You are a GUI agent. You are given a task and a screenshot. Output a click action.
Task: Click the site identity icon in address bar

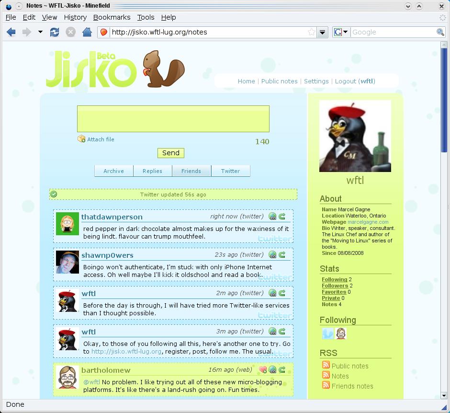pyautogui.click(x=104, y=32)
